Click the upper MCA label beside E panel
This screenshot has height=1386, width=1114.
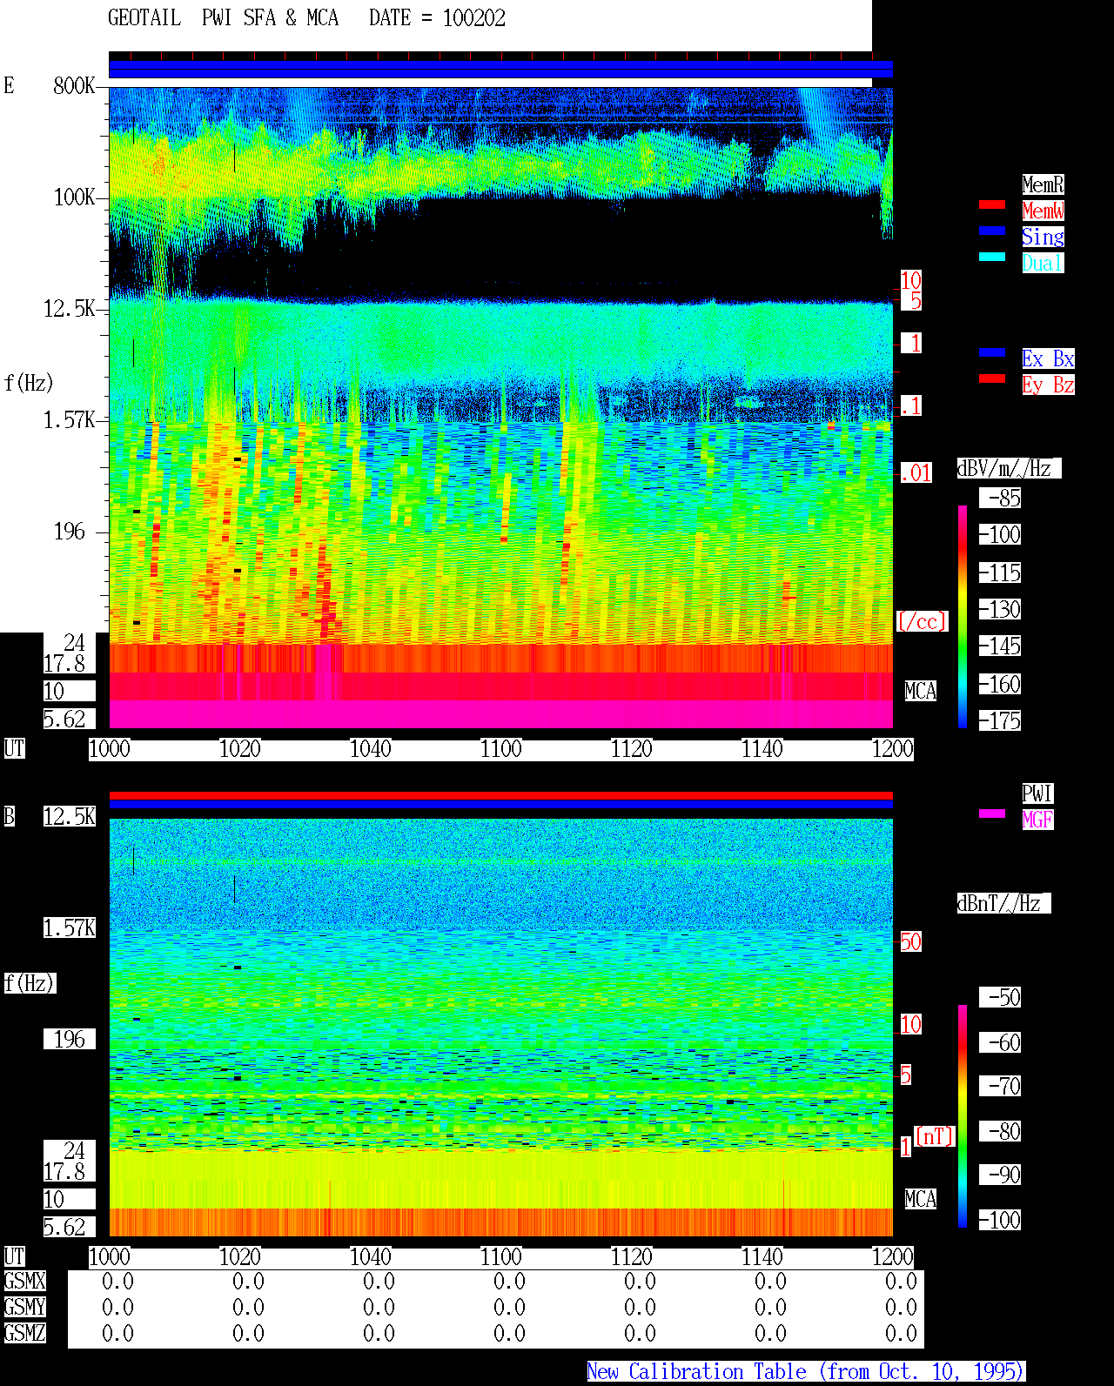click(921, 692)
